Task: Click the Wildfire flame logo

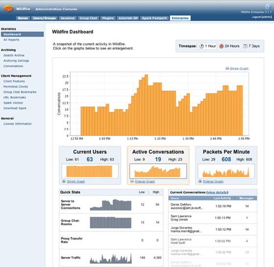Action: (8, 8)
